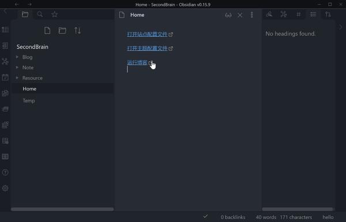Open the link 打开主题配置文件
The width and height of the screenshot is (346, 222).
pyautogui.click(x=147, y=48)
